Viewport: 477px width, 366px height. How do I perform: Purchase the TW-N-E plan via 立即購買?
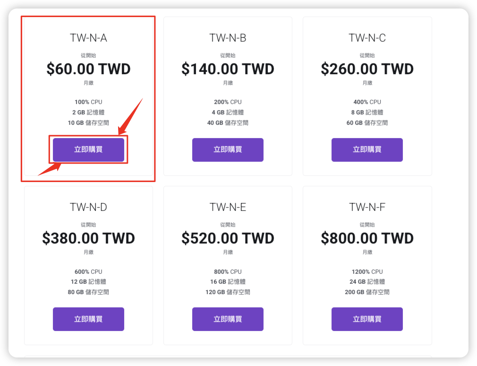click(228, 319)
